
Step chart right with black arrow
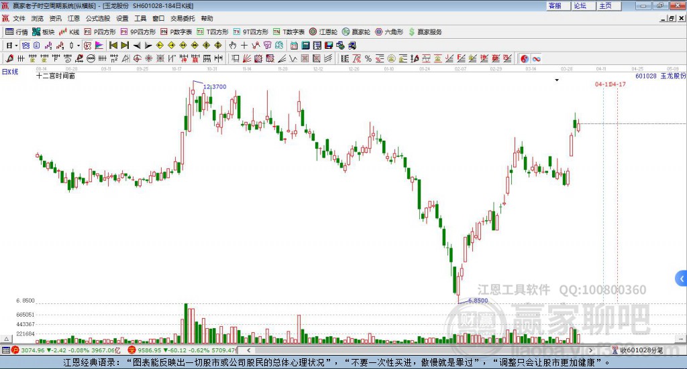point(148,46)
